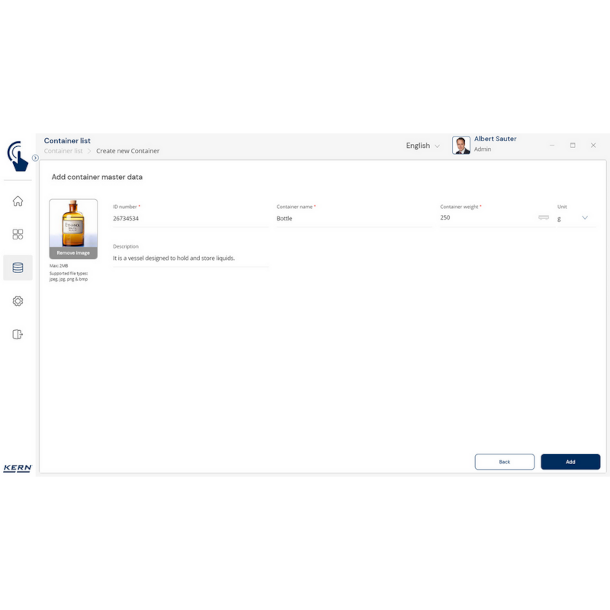This screenshot has width=610, height=610.
Task: Open Settings via the gear icon
Action: (18, 301)
